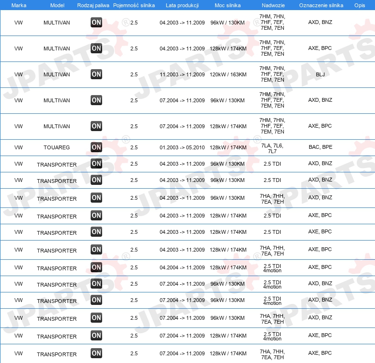
Task: Select the 120kW / 163KM power cell
Action: [x=228, y=74]
